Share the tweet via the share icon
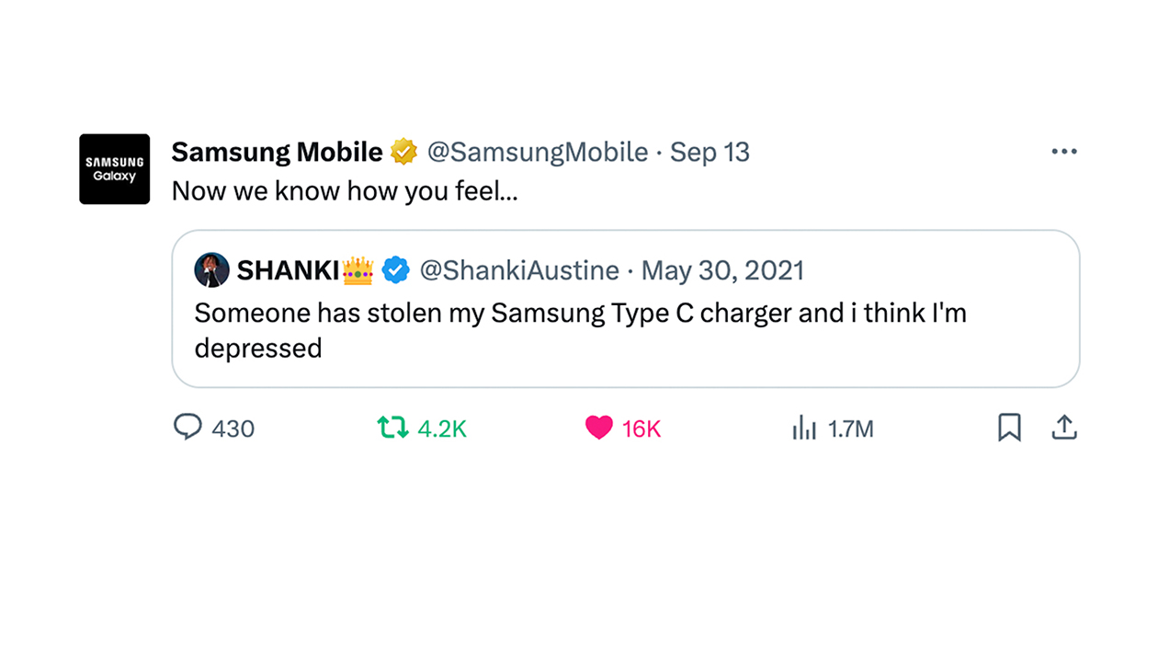Screen dimensions: 1158x651 (1063, 427)
